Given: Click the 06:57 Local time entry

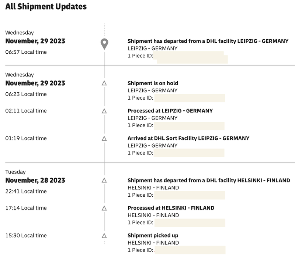Looking at the screenshot, I should [x=26, y=52].
